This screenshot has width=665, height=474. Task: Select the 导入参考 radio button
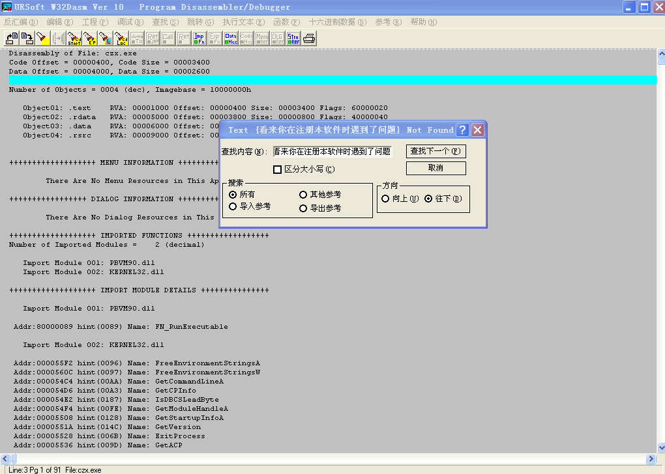233,206
